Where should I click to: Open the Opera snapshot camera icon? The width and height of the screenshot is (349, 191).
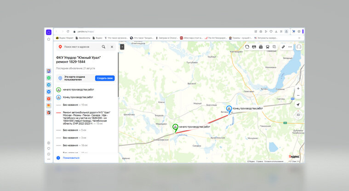click(x=261, y=31)
